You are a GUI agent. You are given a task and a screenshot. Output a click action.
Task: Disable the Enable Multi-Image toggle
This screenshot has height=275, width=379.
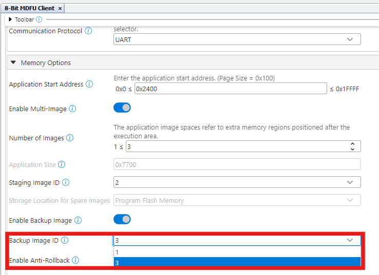point(122,108)
